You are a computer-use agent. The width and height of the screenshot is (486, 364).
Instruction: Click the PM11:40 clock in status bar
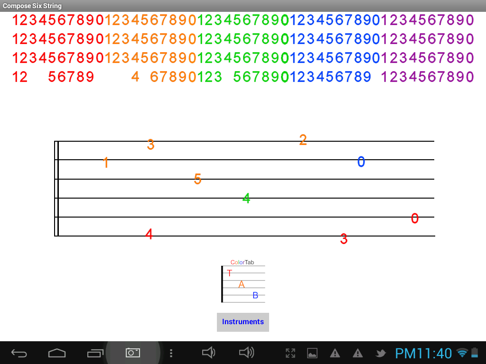point(423,353)
